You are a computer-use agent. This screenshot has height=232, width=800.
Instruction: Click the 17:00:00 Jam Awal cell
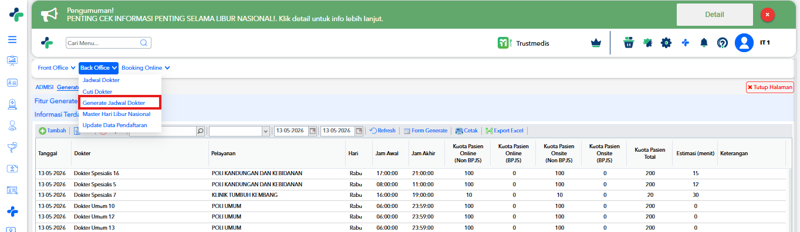coord(387,173)
